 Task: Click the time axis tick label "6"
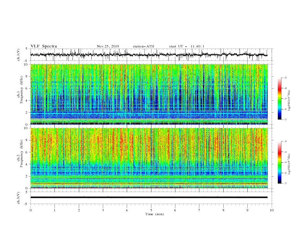175,210
